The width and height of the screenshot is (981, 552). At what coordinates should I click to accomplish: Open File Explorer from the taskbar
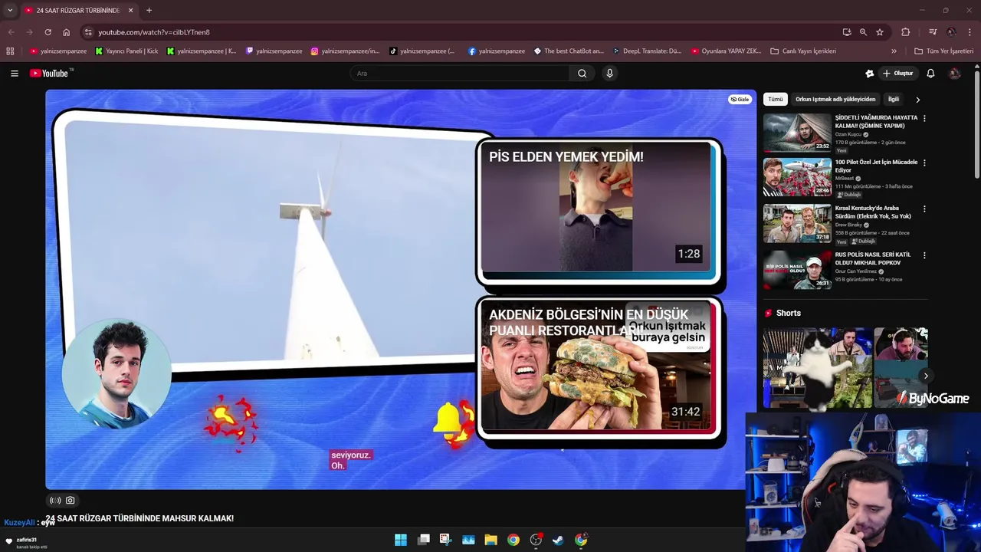pos(491,540)
